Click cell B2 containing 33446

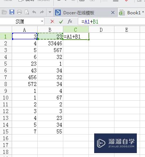50,43
